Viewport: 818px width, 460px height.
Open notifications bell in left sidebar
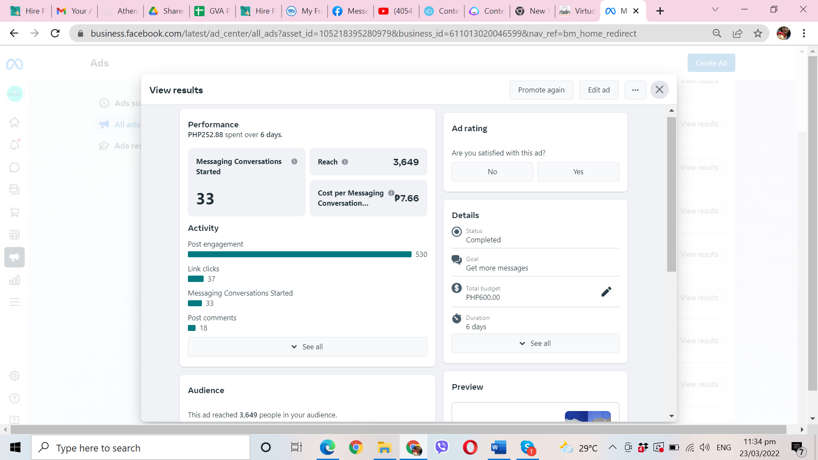click(14, 145)
